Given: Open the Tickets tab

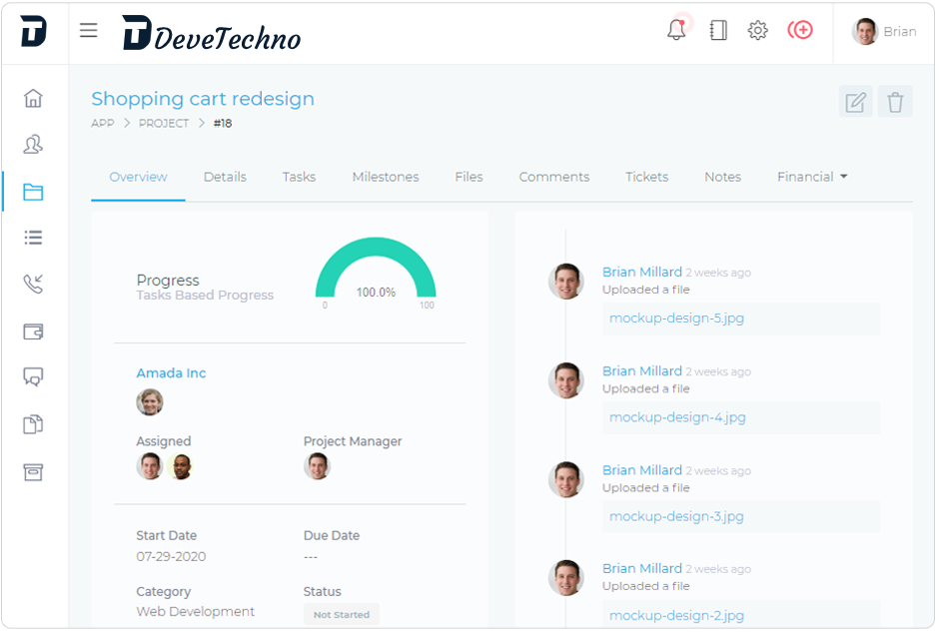Looking at the screenshot, I should click(646, 177).
